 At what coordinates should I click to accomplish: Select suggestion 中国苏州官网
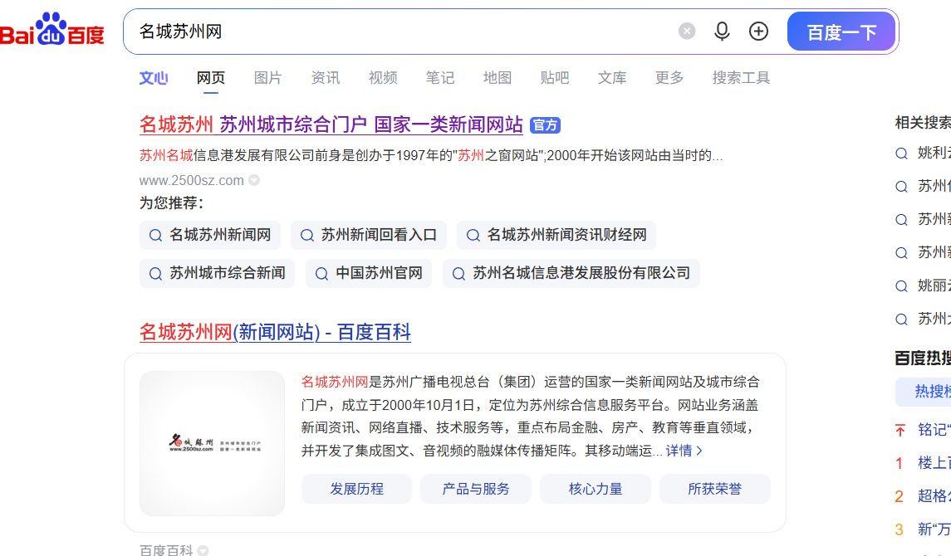(x=369, y=273)
